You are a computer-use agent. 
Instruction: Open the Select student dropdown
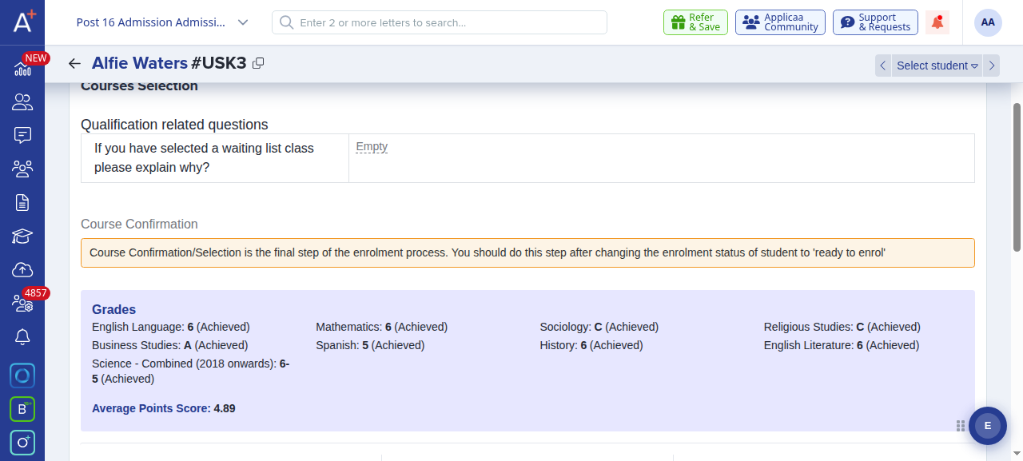(937, 66)
